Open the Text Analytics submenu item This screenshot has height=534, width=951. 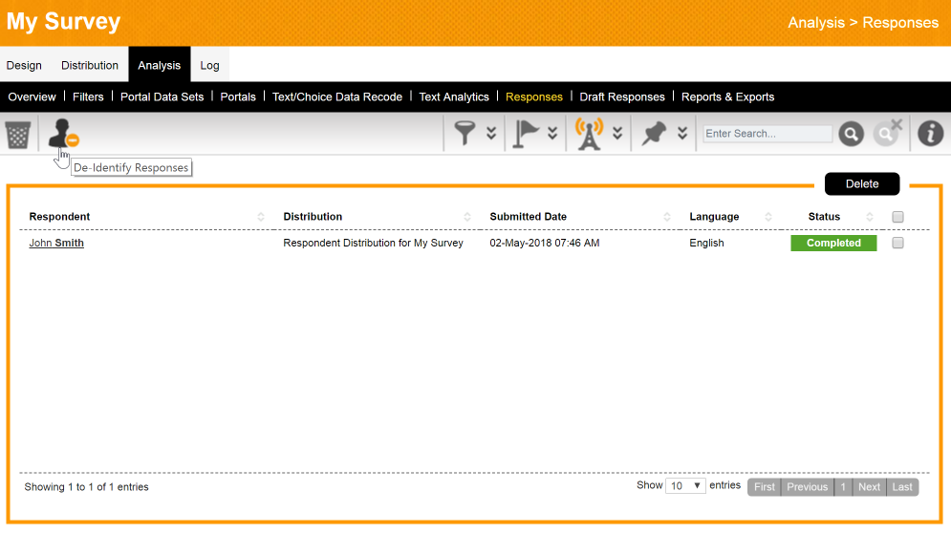pyautogui.click(x=454, y=96)
